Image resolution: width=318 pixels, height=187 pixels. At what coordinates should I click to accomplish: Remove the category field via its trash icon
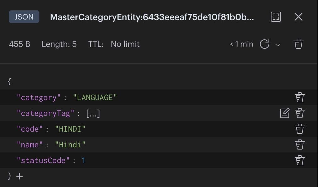tap(299, 97)
